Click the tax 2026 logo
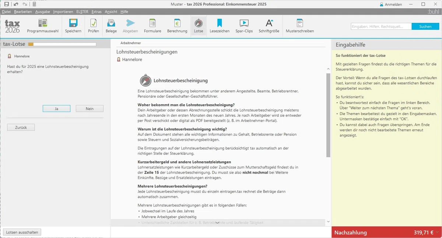442x238 pixels. (12, 27)
